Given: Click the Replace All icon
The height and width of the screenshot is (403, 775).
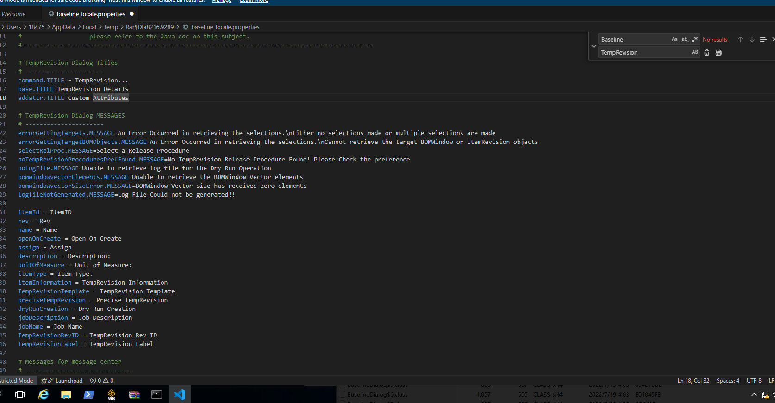Looking at the screenshot, I should click(x=719, y=52).
